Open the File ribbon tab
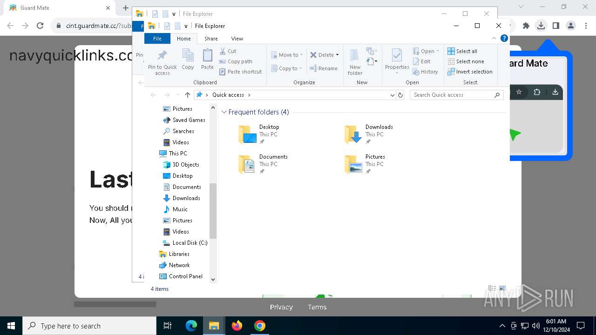596x335 pixels. point(157,39)
